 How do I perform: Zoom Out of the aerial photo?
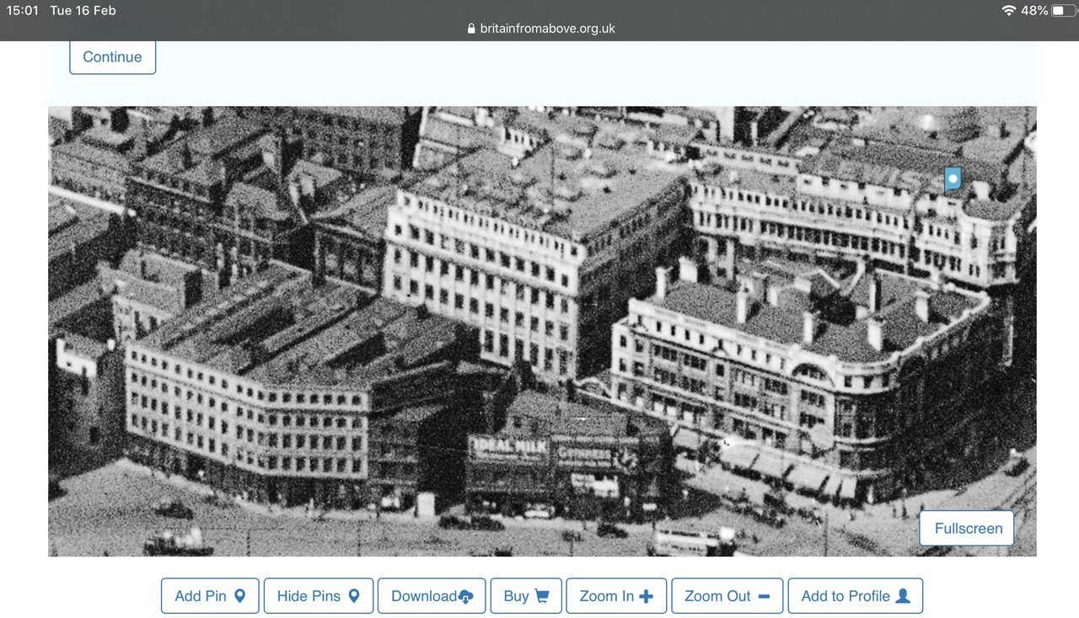click(727, 595)
